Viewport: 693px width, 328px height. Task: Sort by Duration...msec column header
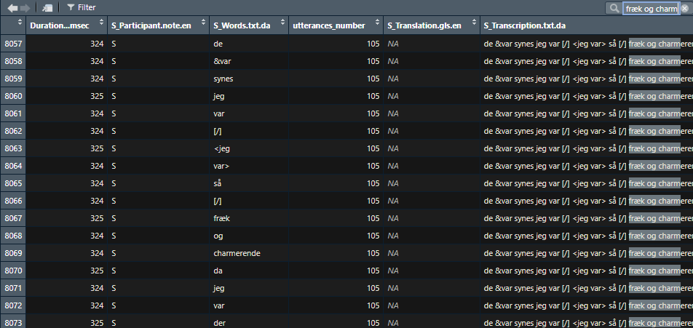click(66, 25)
